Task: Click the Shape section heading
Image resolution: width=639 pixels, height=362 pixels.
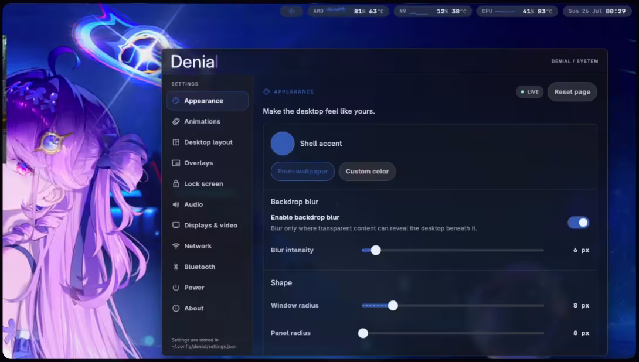Action: pos(281,282)
